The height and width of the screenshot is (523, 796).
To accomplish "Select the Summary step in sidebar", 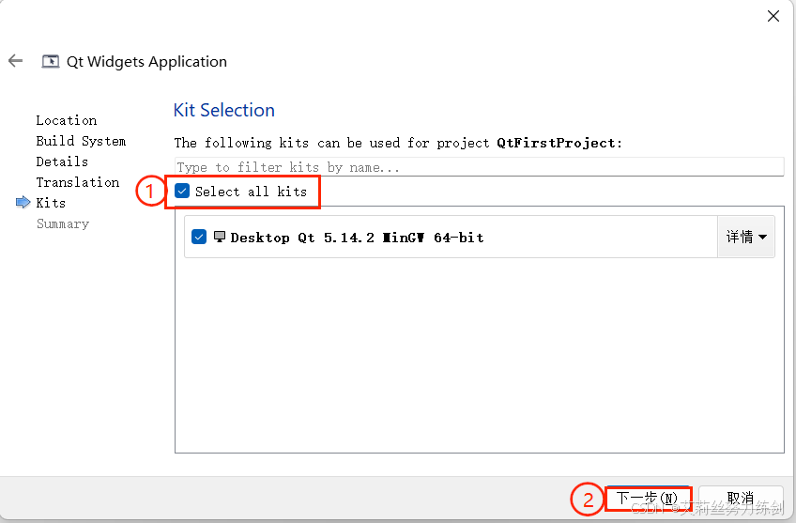I will pyautogui.click(x=63, y=223).
